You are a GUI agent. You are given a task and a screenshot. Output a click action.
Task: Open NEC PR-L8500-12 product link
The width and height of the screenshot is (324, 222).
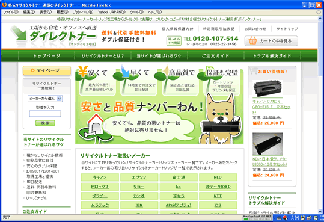click(270, 162)
